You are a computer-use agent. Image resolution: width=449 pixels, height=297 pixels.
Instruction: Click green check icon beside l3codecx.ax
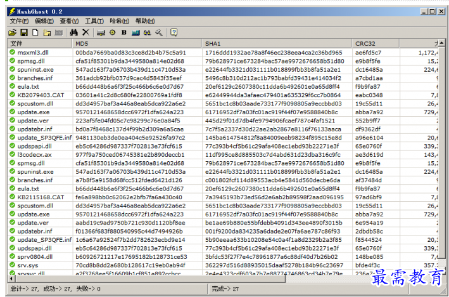12,154
